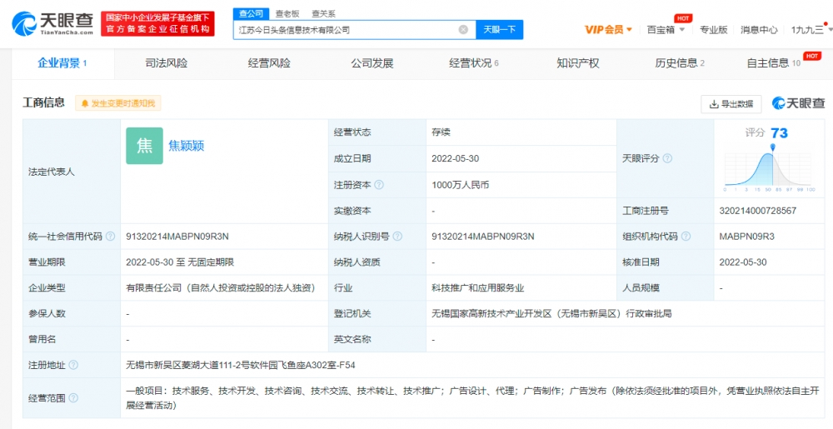833x429 pixels.
Task: Open help icon next to 纳税人识别号
Action: [x=397, y=237]
